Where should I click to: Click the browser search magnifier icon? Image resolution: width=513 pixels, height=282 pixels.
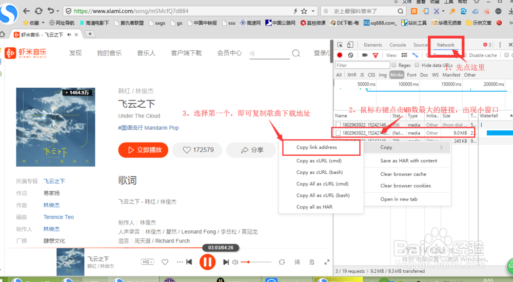[401, 11]
